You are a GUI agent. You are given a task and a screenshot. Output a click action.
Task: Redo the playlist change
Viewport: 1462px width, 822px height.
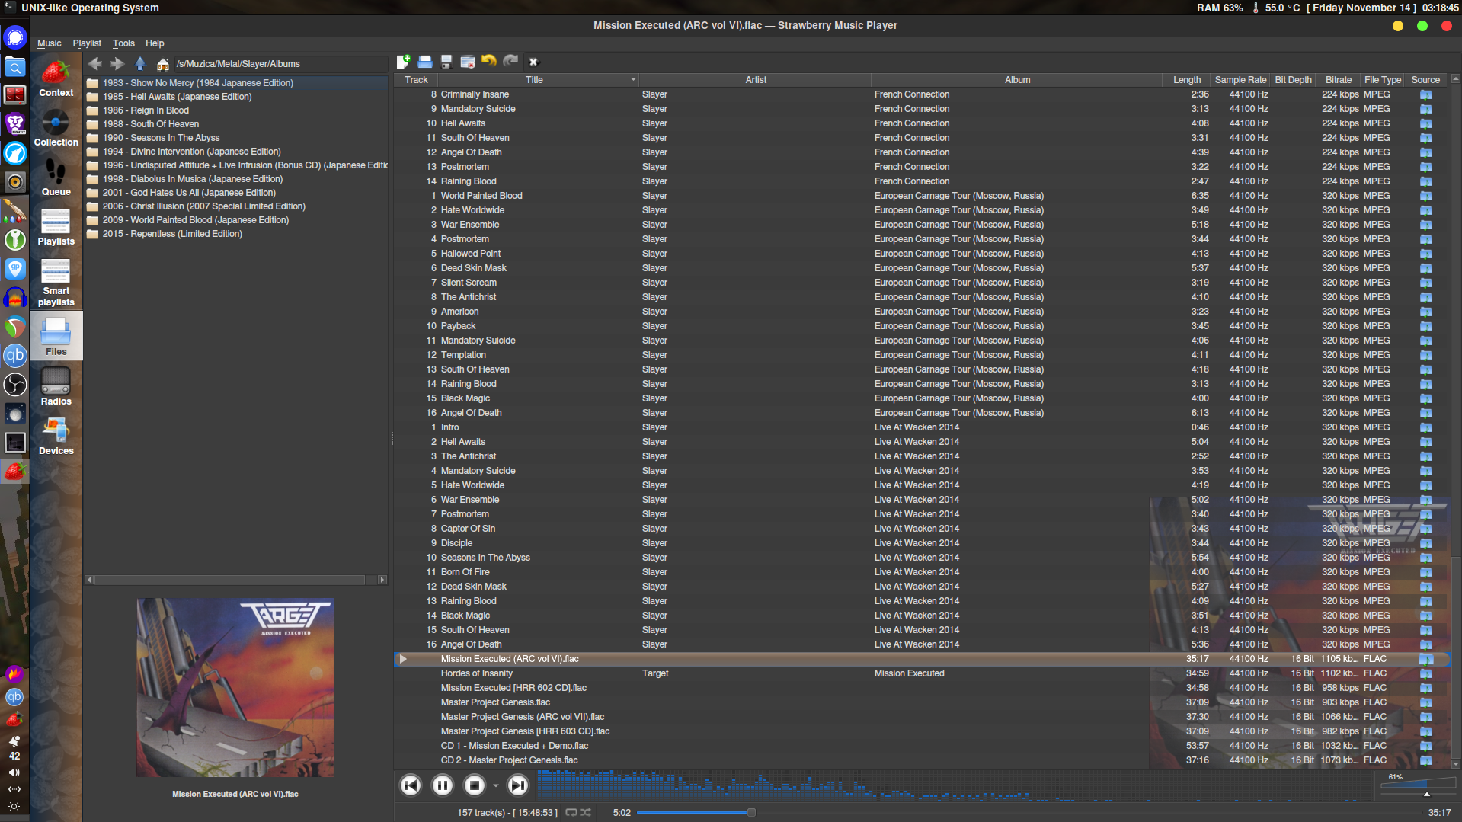pos(510,62)
